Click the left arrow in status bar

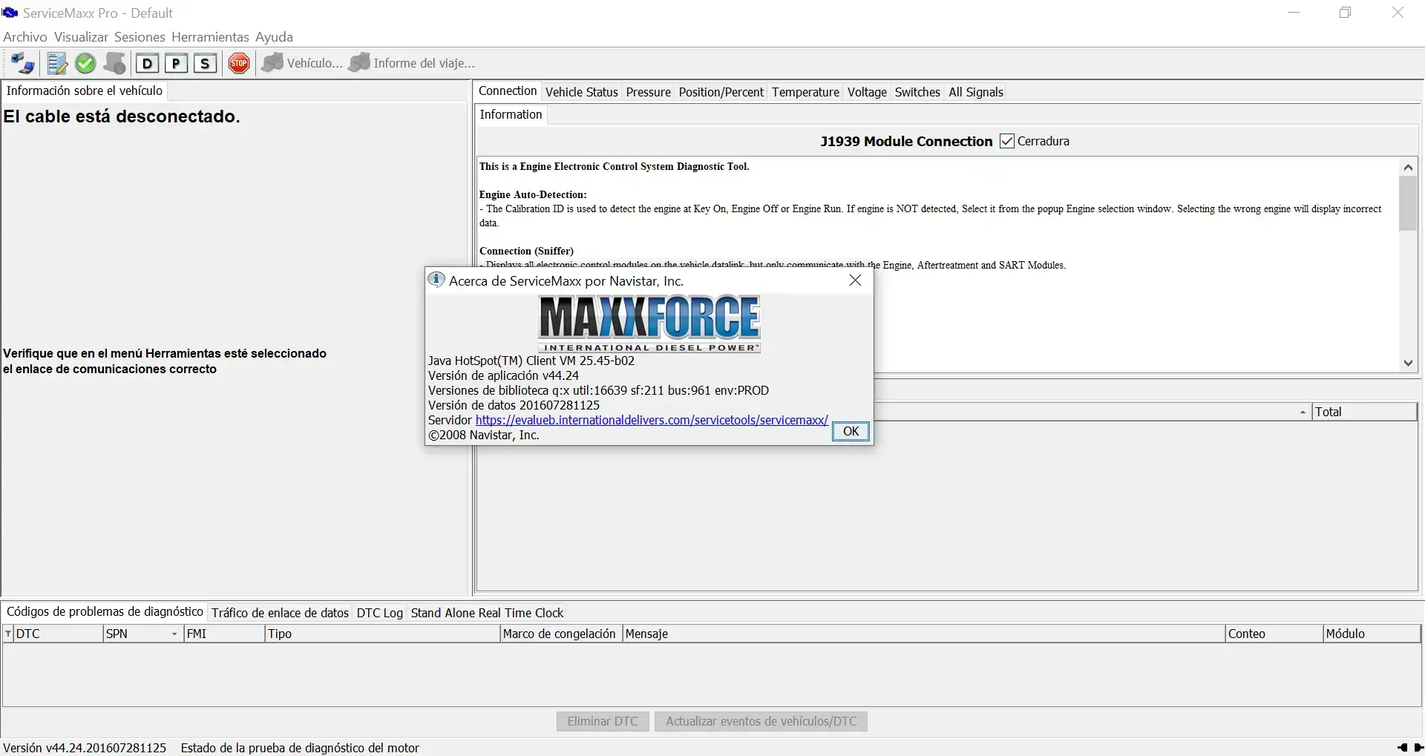(1402, 748)
